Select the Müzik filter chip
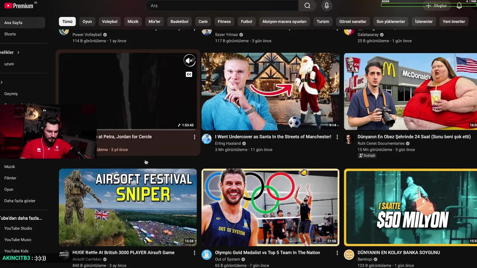This screenshot has height=268, width=477. coord(133,22)
